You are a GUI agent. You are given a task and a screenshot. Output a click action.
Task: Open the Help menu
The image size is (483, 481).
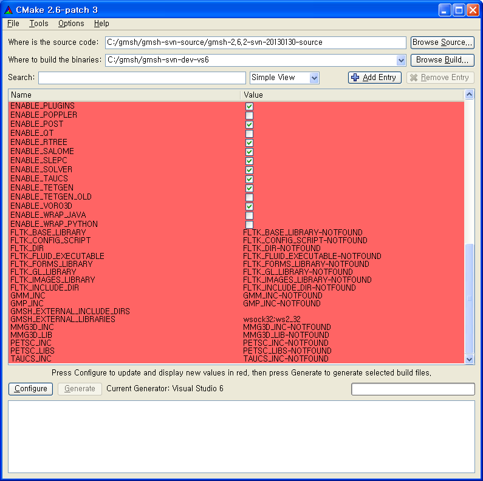click(x=101, y=24)
